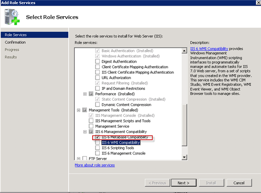Collapse IIS 6 Management Compatibility node

point(85,132)
